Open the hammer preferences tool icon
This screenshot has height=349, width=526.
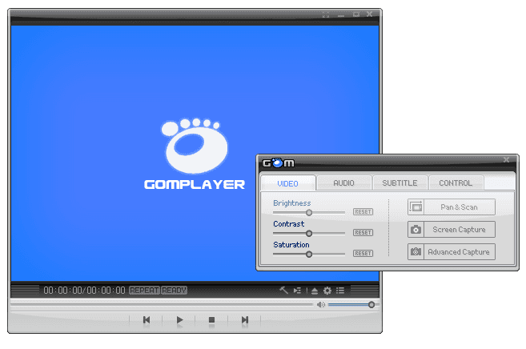click(283, 291)
